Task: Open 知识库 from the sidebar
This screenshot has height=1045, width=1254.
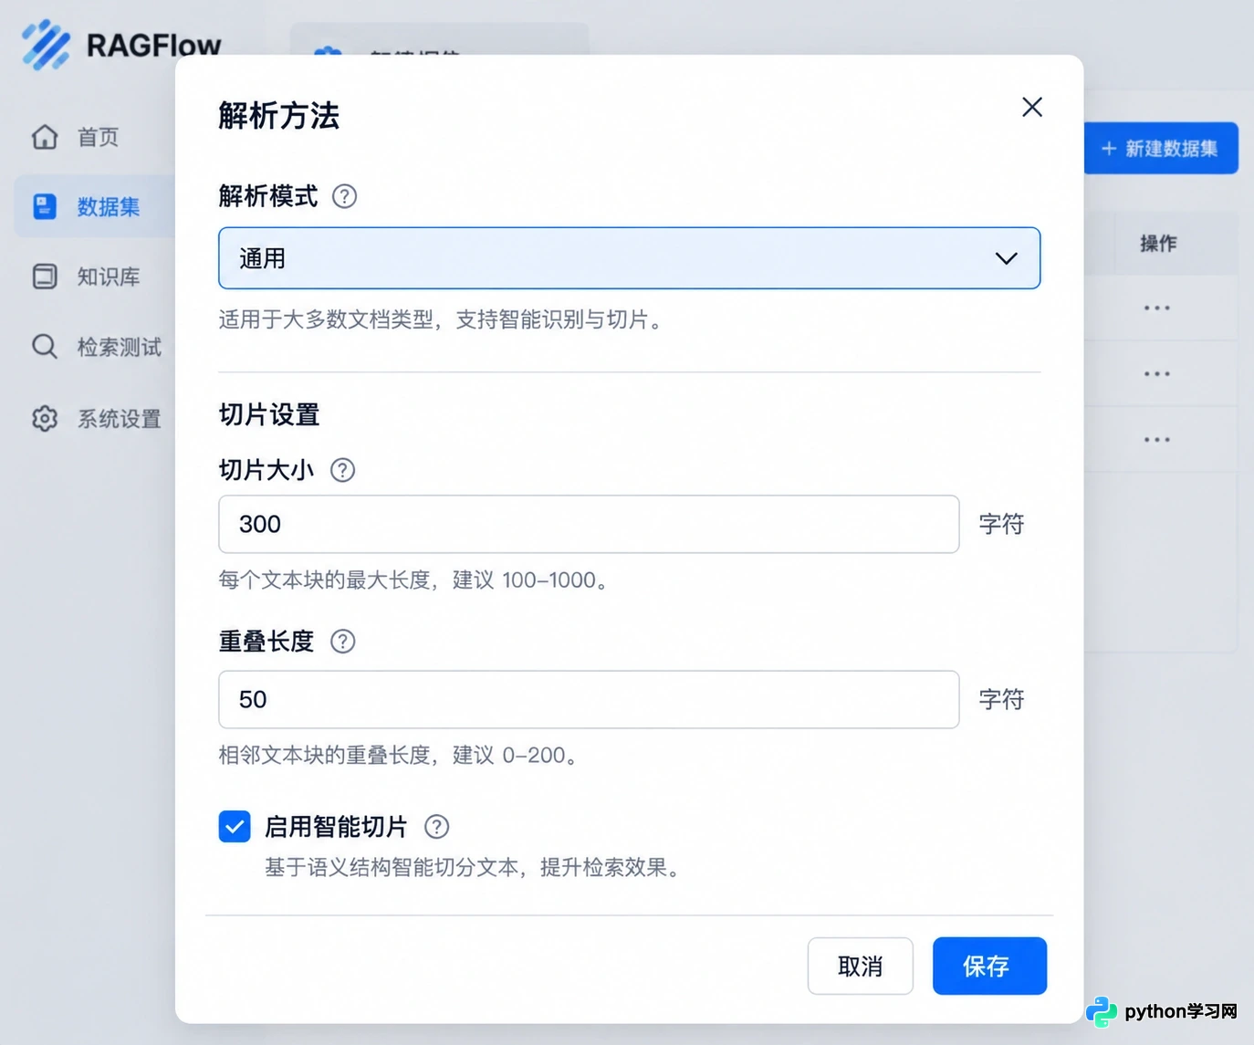Action: [x=109, y=277]
